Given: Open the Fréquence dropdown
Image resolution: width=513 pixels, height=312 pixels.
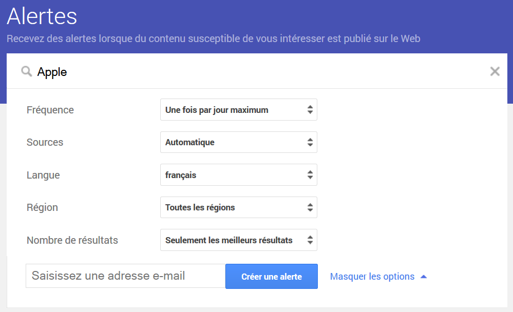Looking at the screenshot, I should 238,110.
